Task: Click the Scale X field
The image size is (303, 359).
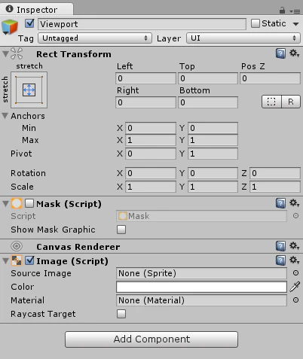Action: click(151, 187)
